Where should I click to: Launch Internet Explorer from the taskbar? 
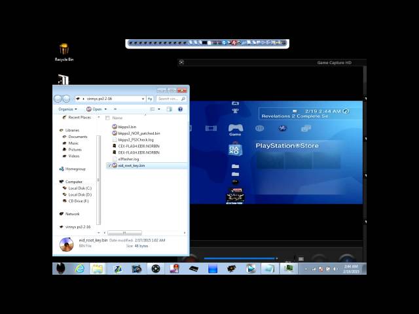(x=79, y=269)
